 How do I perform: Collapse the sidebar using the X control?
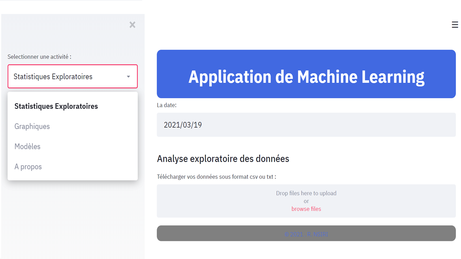pos(132,24)
